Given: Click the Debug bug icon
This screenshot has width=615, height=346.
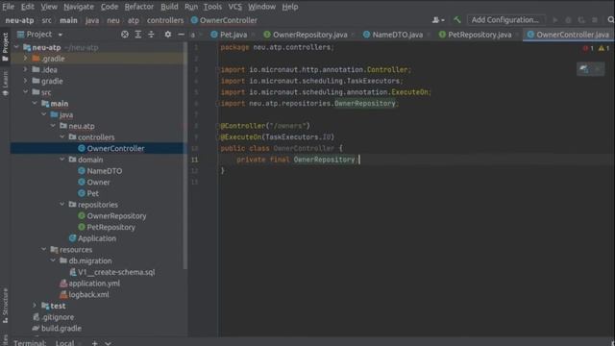Looking at the screenshot, I should point(568,19).
